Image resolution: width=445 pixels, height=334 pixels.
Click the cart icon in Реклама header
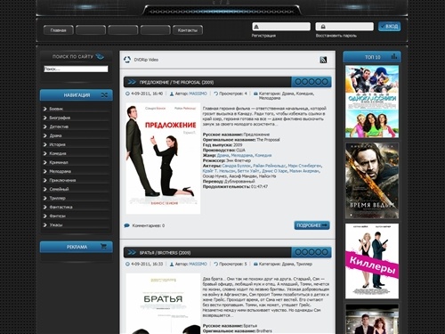(x=103, y=247)
